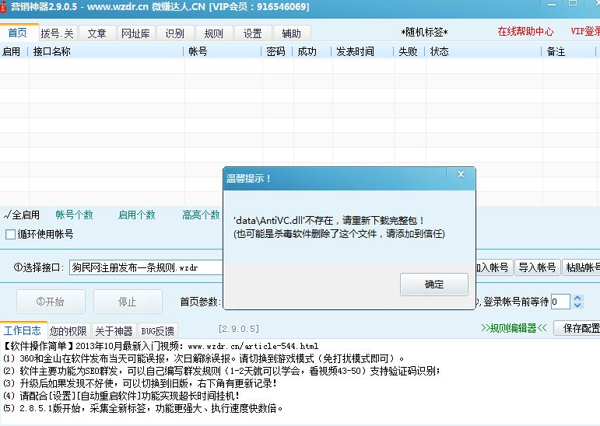This screenshot has height=426, width=600.
Task: Switch to the 您的权限 log tab
Action: tap(68, 330)
